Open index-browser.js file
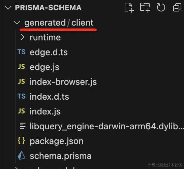Screen dimensions: 184x169 point(63,82)
